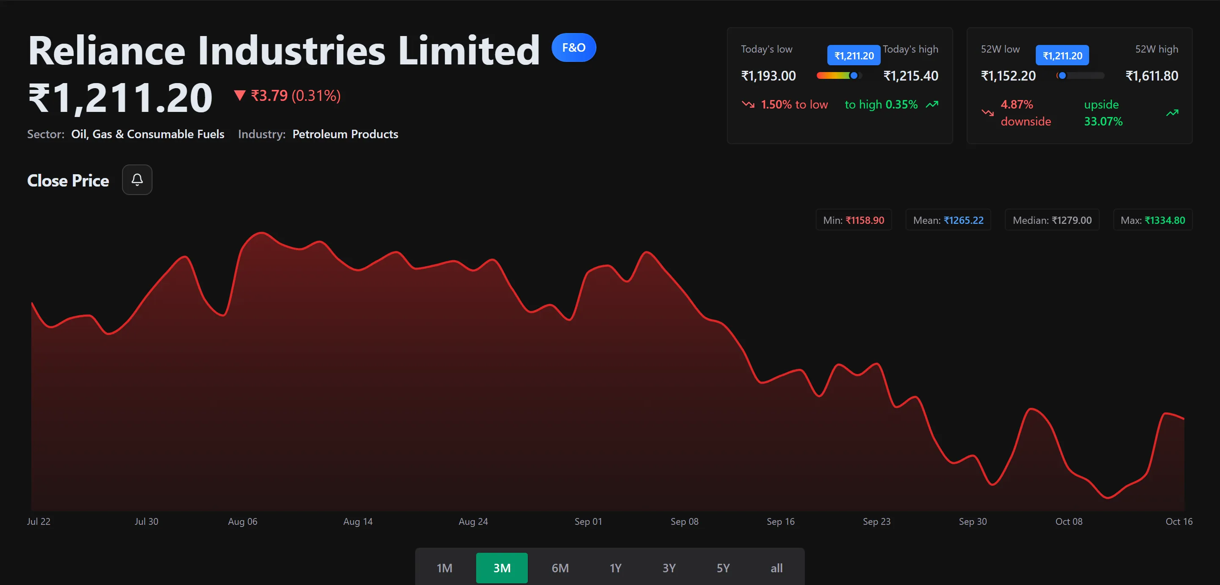Click the ₹1,211.20 tag above today's range
The width and height of the screenshot is (1220, 585).
pyautogui.click(x=854, y=56)
